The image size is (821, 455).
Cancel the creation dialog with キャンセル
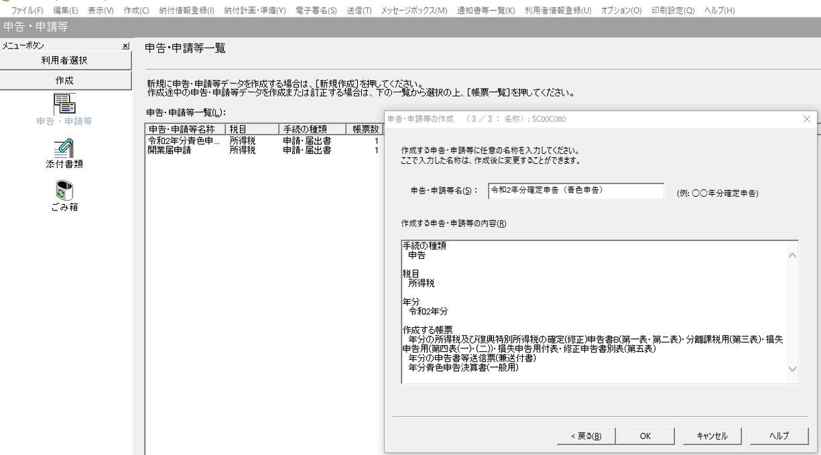(712, 435)
